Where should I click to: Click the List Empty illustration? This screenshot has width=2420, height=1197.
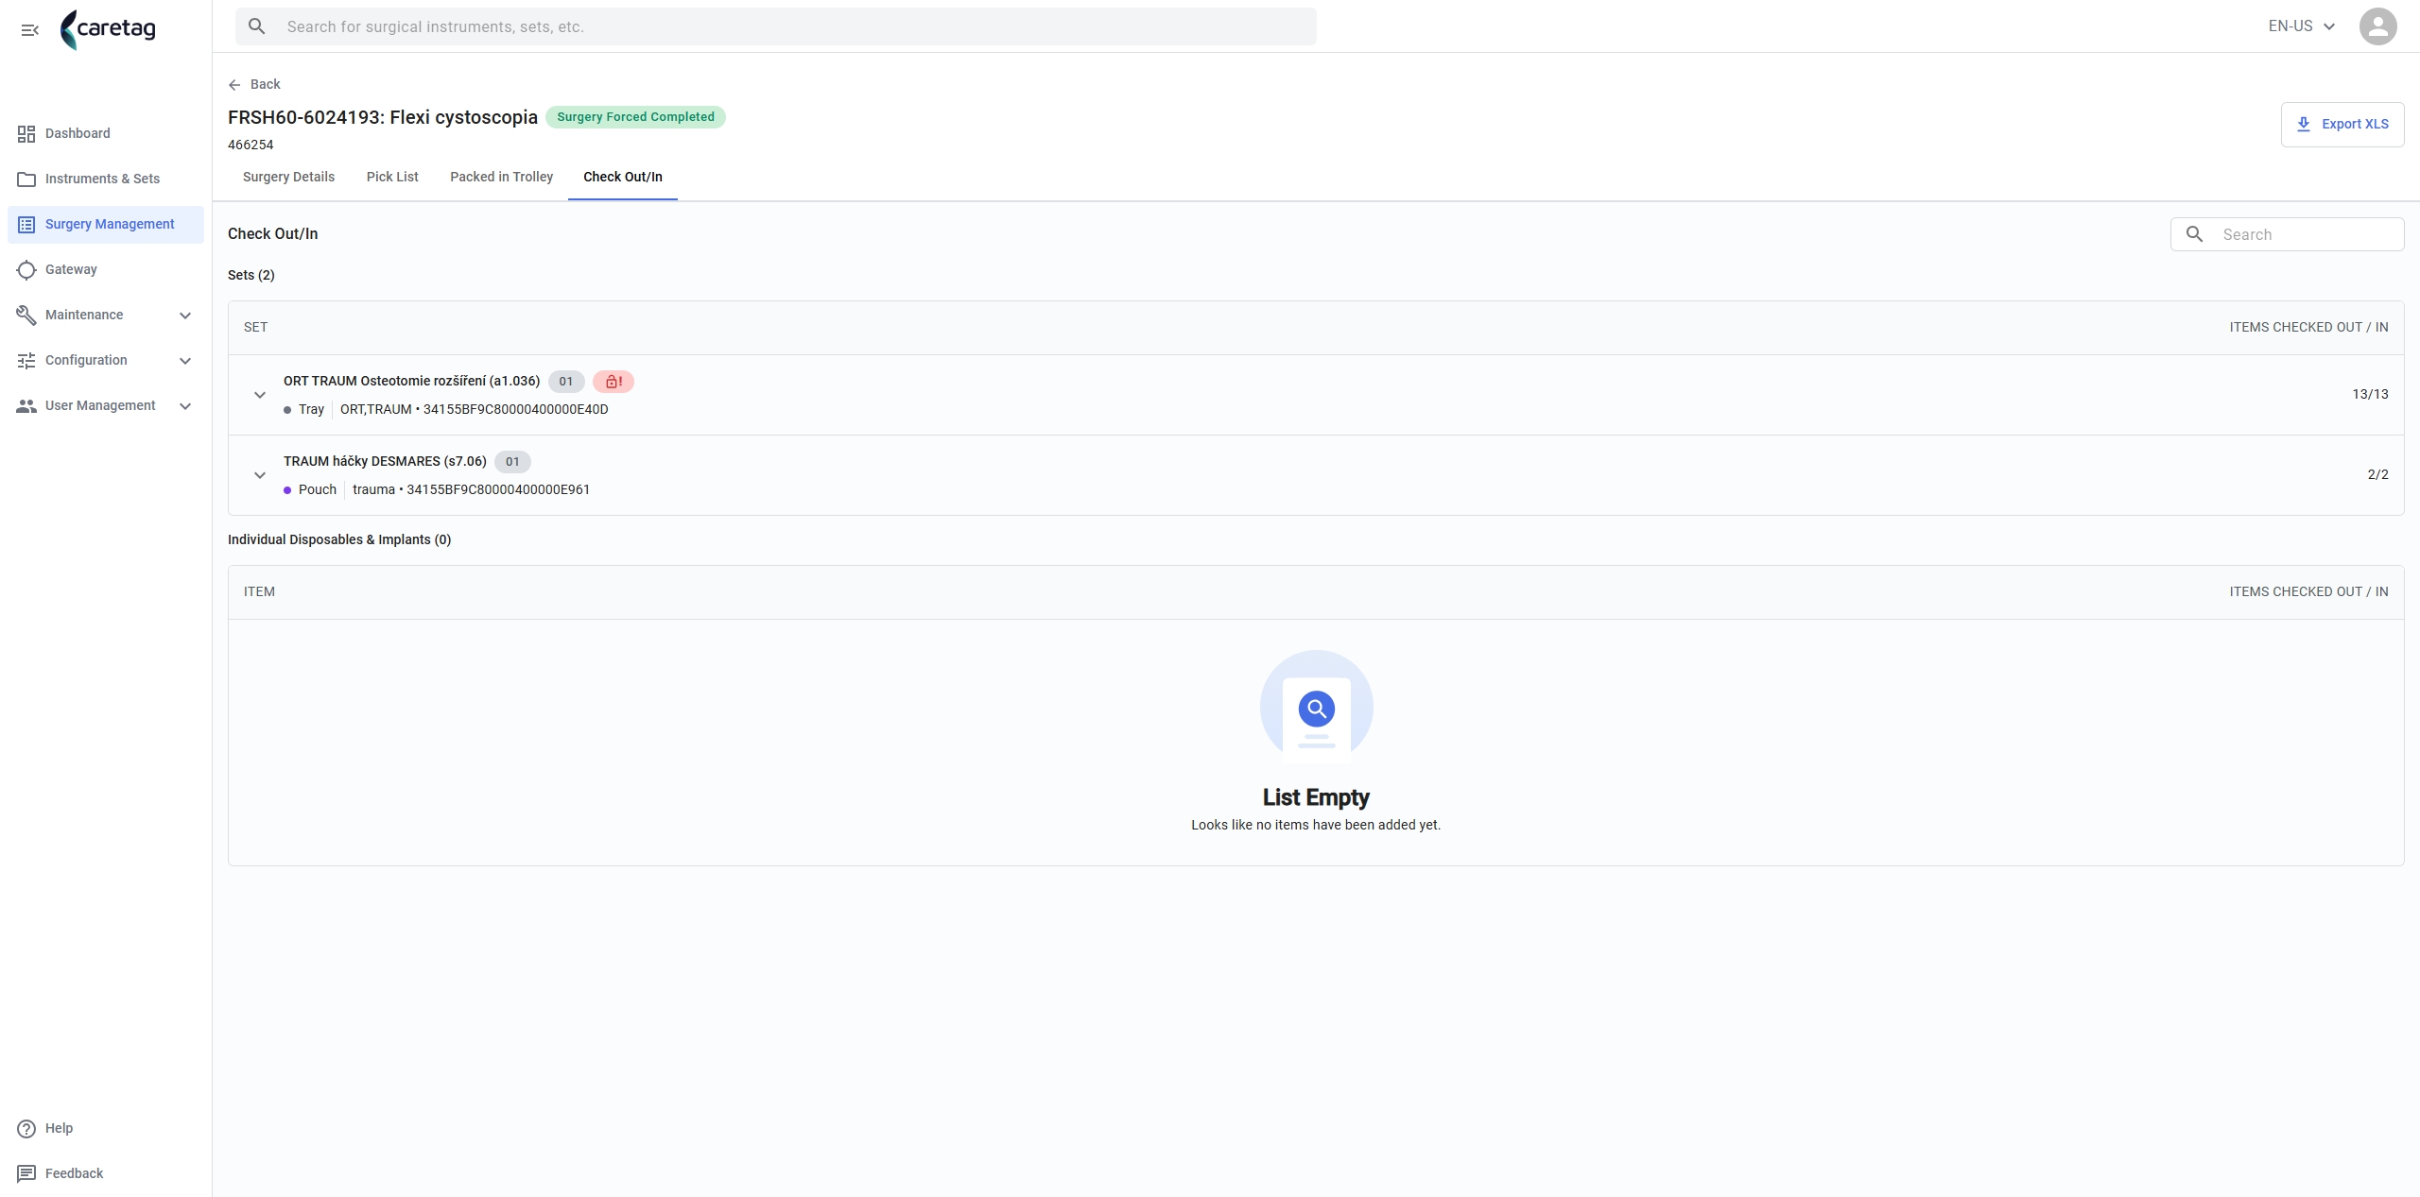[x=1316, y=707]
